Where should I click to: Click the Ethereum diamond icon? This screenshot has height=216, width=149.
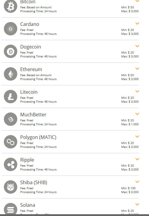(x=10, y=74)
